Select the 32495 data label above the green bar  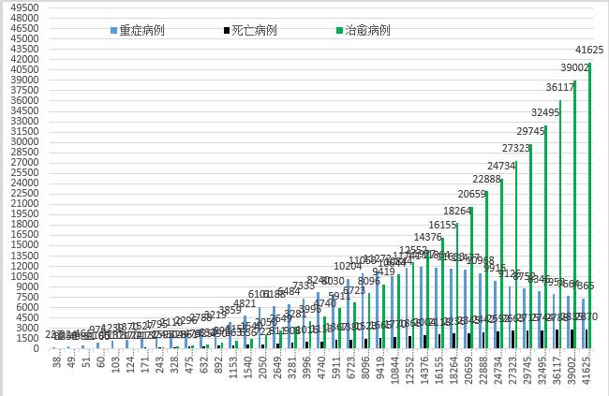click(x=545, y=112)
